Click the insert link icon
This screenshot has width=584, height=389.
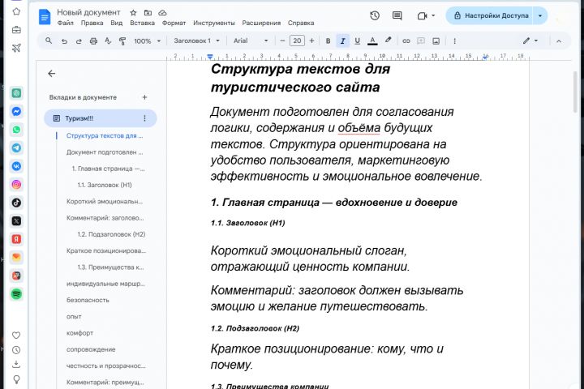coord(406,41)
